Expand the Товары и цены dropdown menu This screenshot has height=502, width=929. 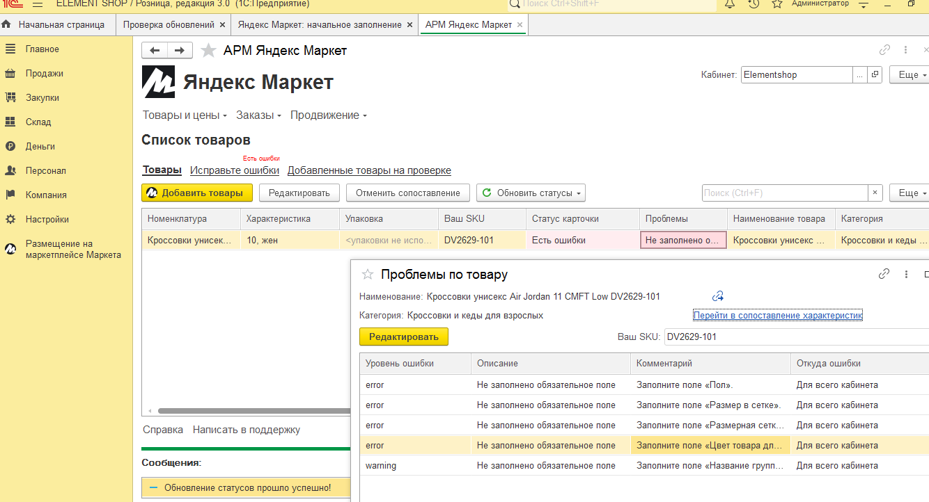click(x=185, y=115)
